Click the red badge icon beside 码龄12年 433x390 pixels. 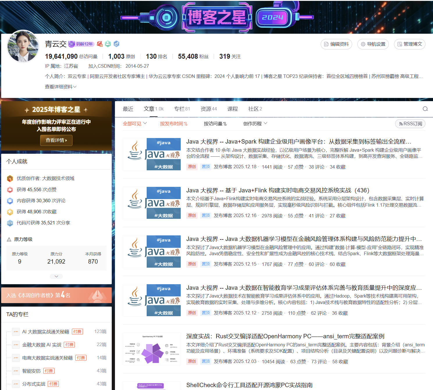100,44
